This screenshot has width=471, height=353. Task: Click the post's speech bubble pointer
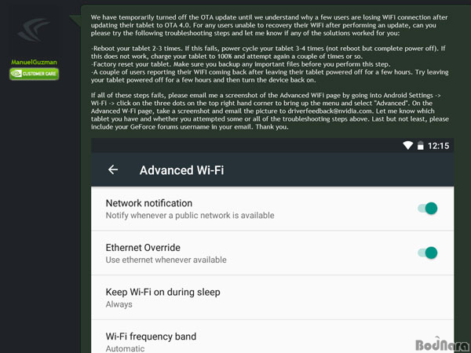click(x=75, y=20)
